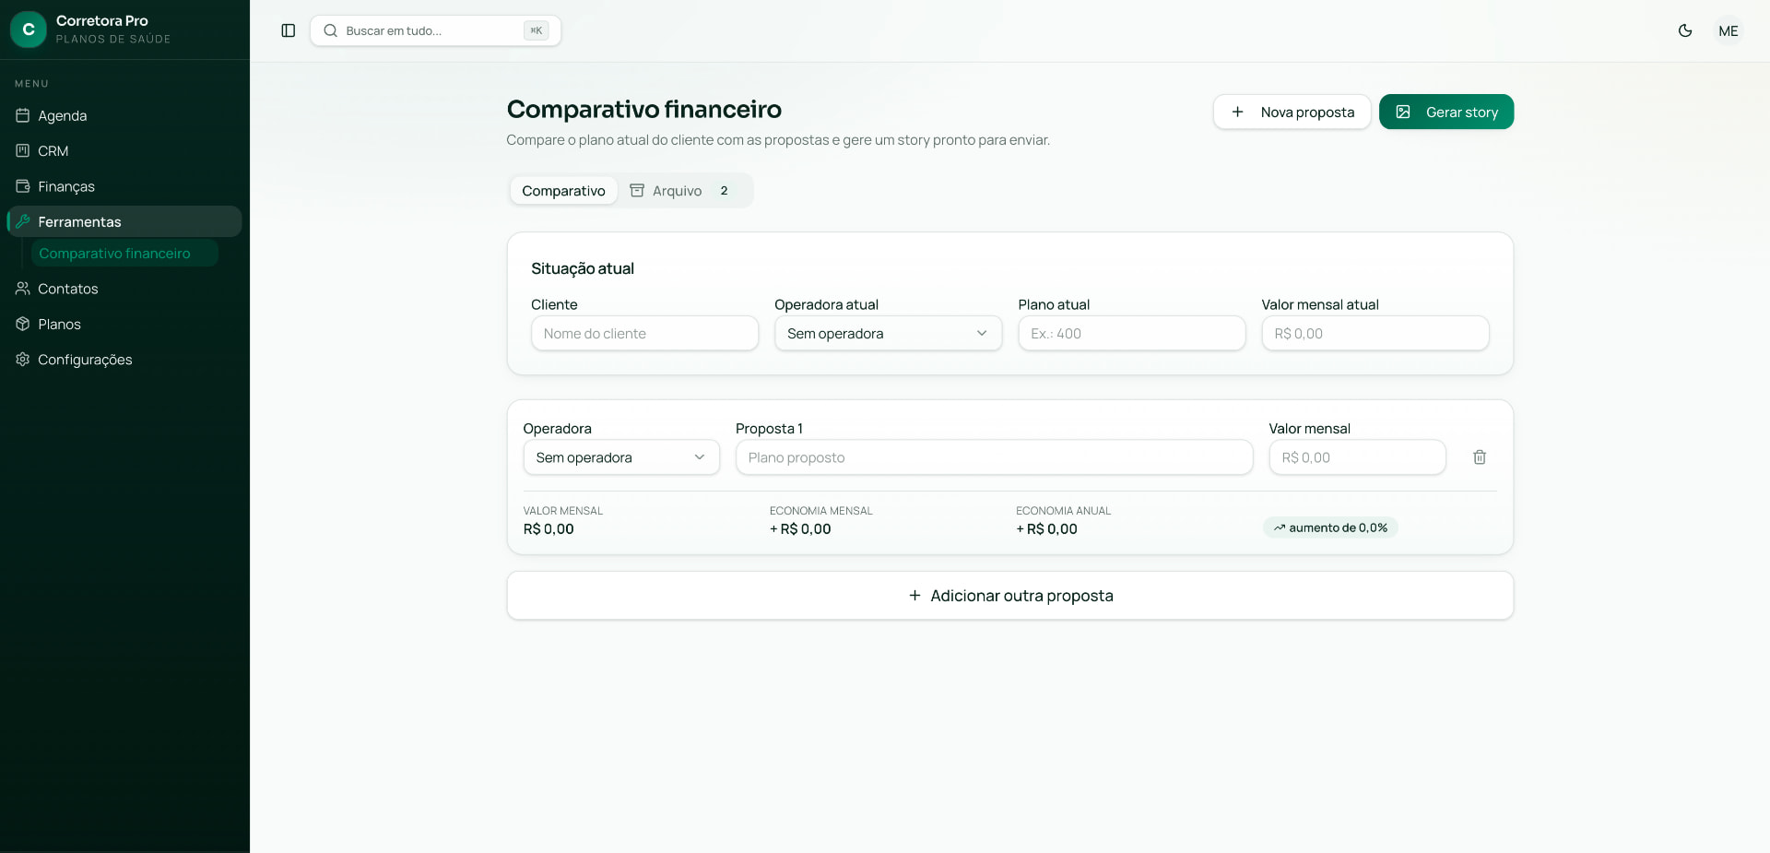This screenshot has width=1770, height=853.
Task: Click the CRM board icon
Action: pyautogui.click(x=23, y=150)
